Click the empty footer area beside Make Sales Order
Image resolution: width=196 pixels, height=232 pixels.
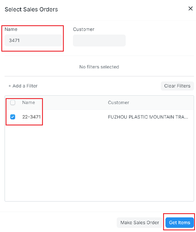pyautogui.click(x=58, y=222)
